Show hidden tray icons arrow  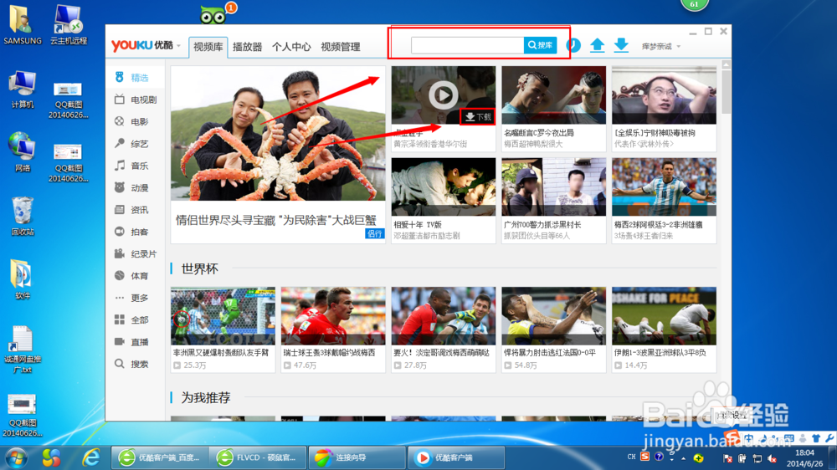(x=683, y=457)
